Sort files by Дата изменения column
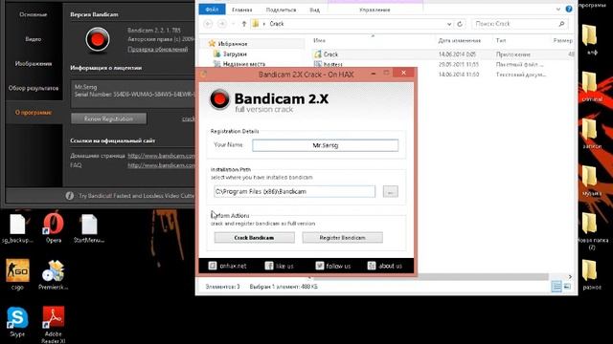 [x=460, y=40]
